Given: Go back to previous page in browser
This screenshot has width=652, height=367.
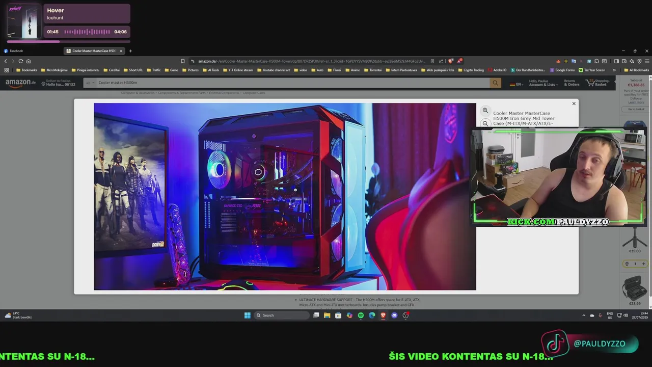Looking at the screenshot, I should tap(6, 61).
